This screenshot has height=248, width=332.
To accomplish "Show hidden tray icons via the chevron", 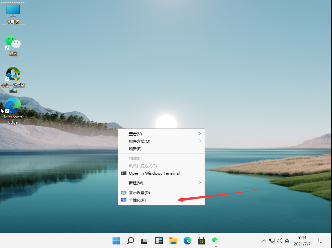I will 264,241.
